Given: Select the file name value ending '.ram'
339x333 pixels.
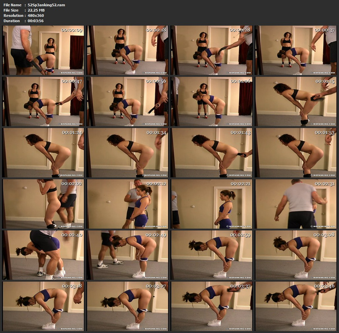Looking at the screenshot, I should (x=46, y=5).
